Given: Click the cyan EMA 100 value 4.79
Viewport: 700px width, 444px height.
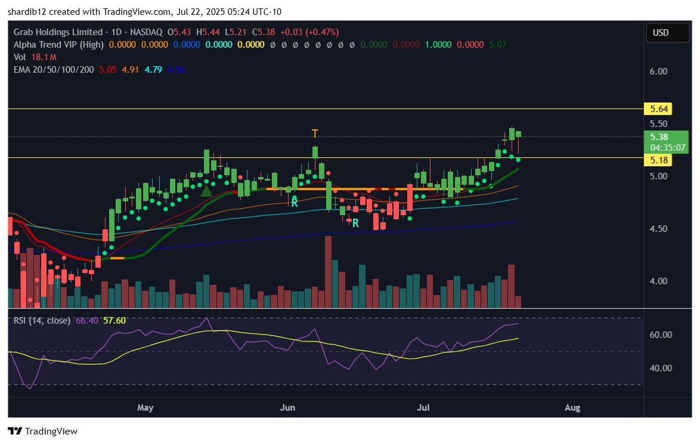Looking at the screenshot, I should click(x=153, y=70).
